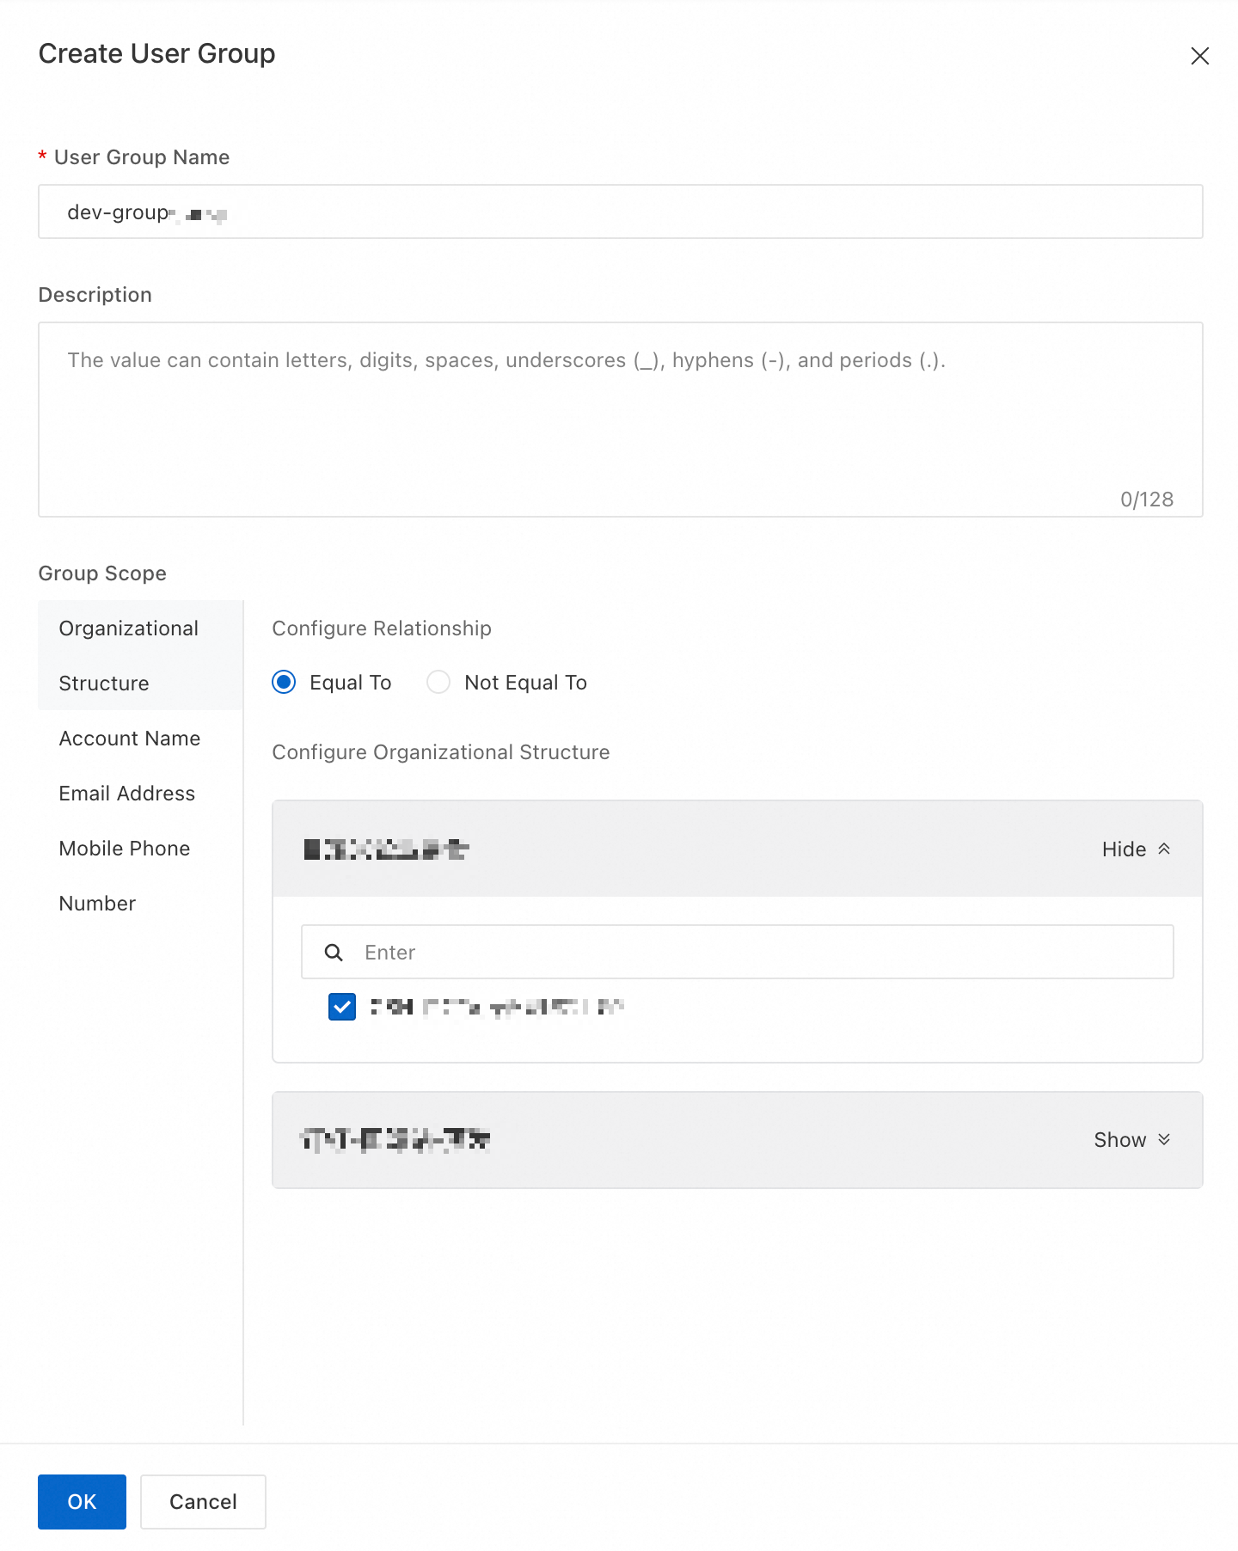Cancel the user group creation
The width and height of the screenshot is (1238, 1551).
coord(203,1502)
